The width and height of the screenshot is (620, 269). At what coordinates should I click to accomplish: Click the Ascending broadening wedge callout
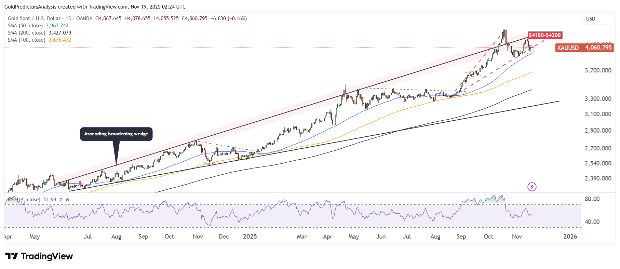tap(116, 134)
